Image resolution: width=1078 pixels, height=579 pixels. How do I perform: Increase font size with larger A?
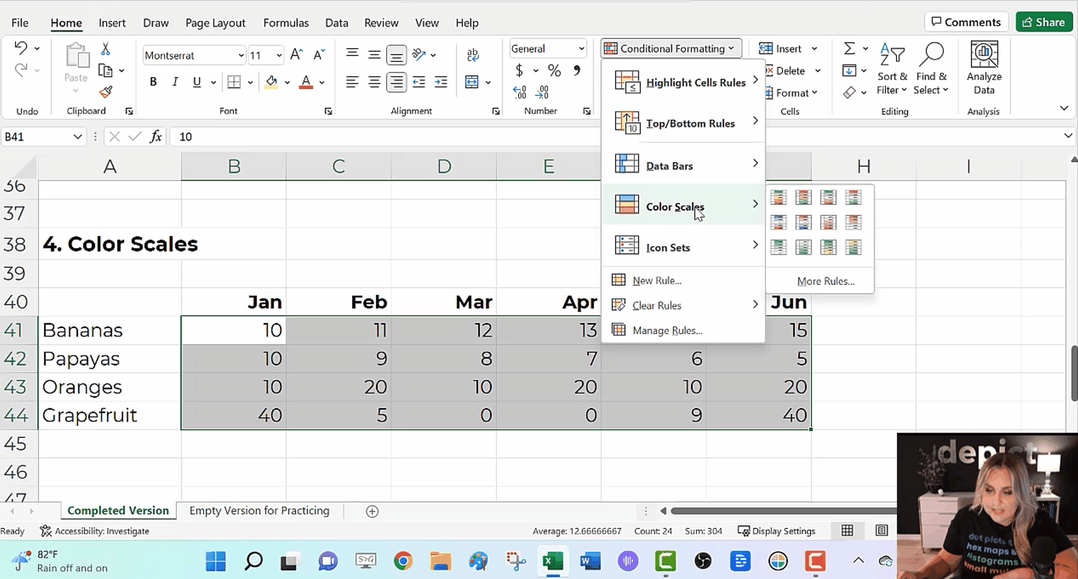pos(296,55)
